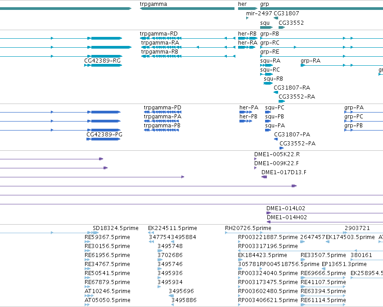The width and height of the screenshot is (383, 307).
Task: Click protein CG42389-PG label
Action: point(104,135)
